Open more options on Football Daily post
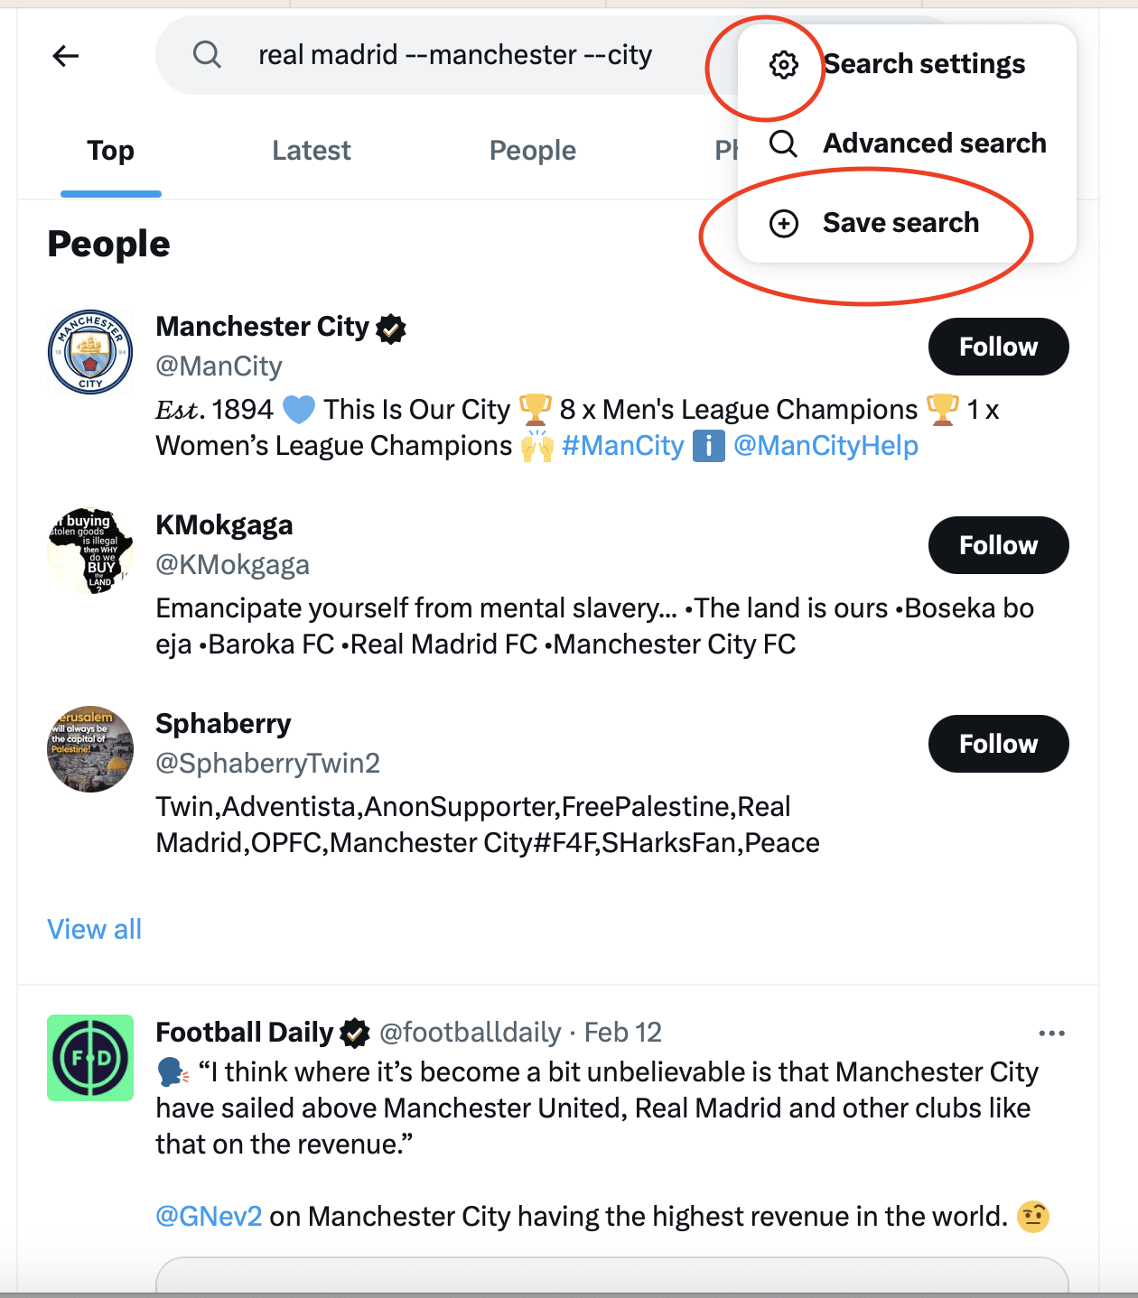This screenshot has width=1138, height=1298. pos(1051,1033)
